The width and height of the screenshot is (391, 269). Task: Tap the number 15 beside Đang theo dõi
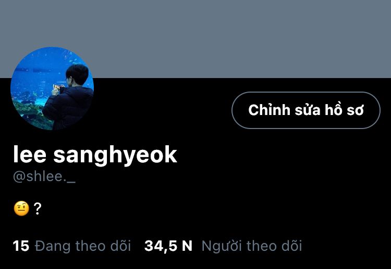tap(21, 246)
